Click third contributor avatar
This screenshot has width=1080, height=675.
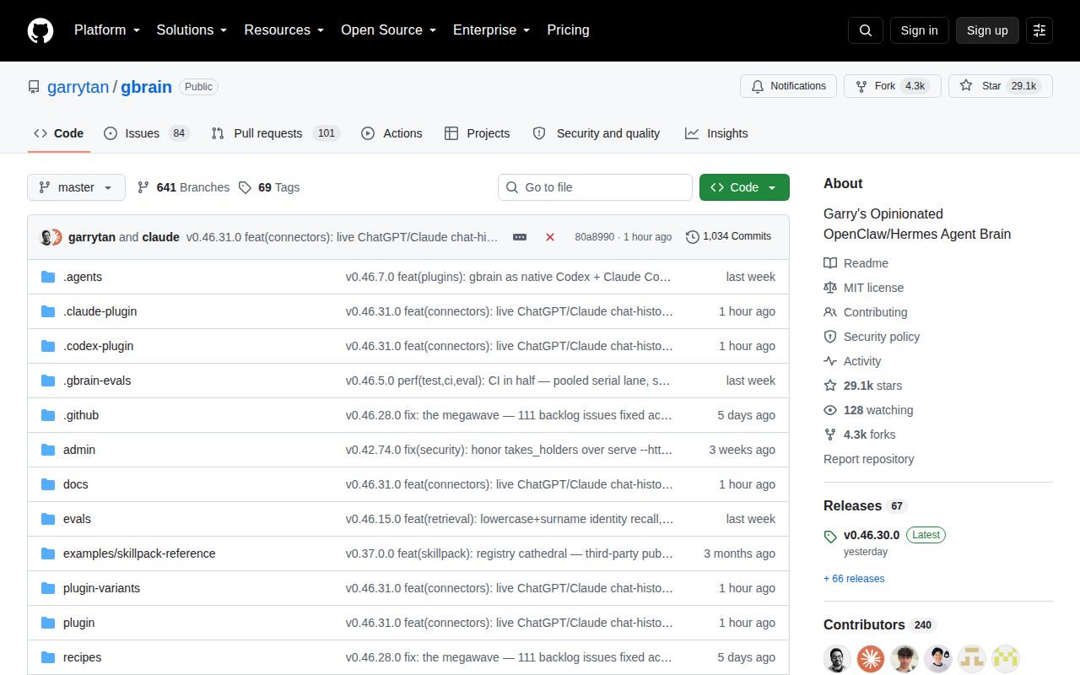tap(904, 658)
